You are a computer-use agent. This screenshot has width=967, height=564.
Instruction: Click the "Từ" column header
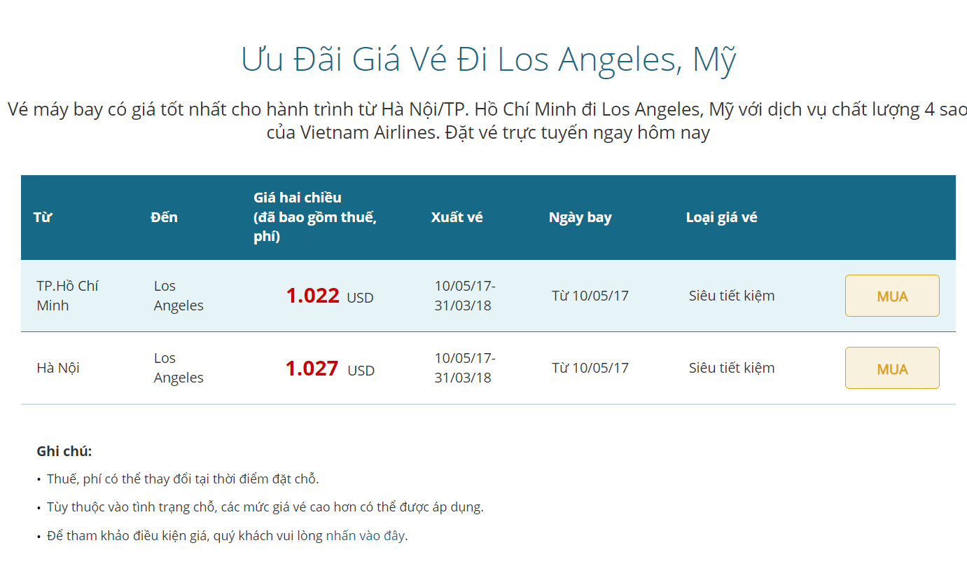click(43, 217)
